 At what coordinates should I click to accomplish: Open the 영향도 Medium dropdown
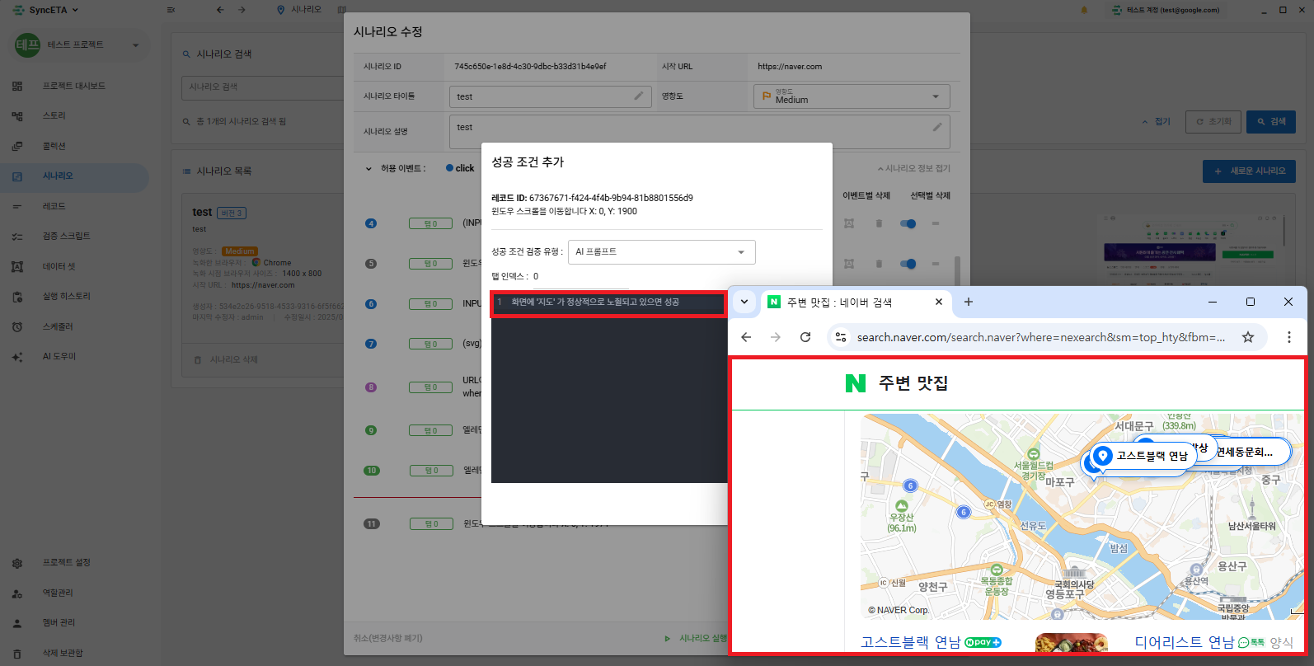(x=852, y=96)
